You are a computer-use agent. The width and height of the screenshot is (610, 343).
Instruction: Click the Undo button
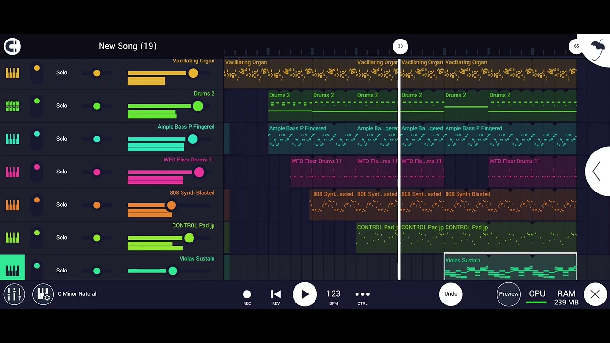click(x=451, y=294)
